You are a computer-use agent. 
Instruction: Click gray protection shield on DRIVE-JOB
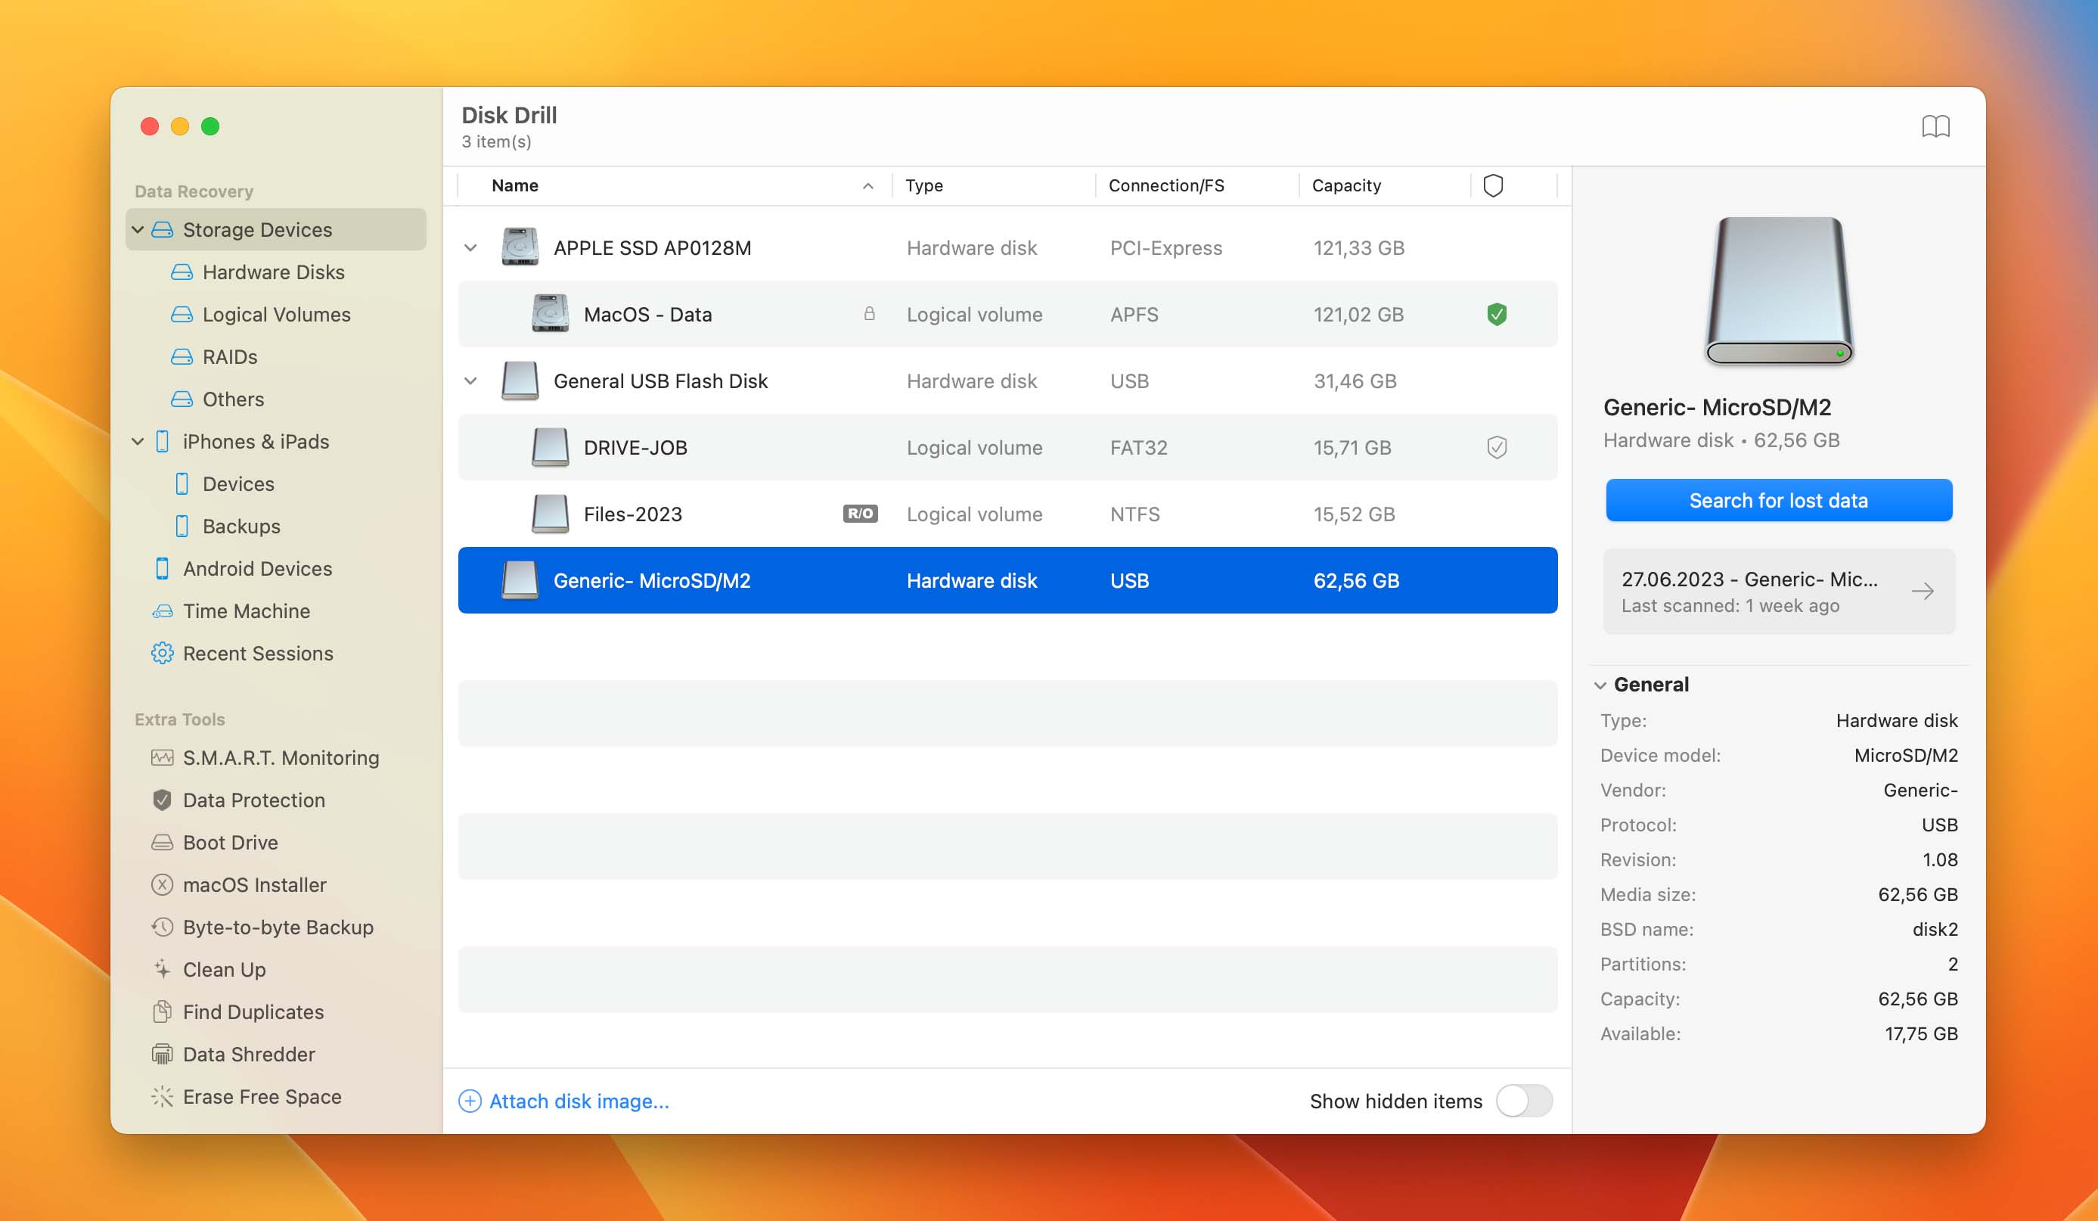(1496, 448)
